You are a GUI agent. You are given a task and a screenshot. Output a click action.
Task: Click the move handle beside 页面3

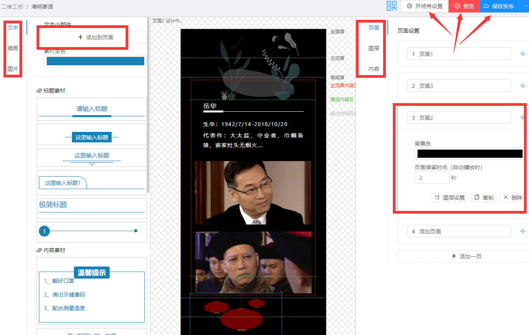click(522, 86)
